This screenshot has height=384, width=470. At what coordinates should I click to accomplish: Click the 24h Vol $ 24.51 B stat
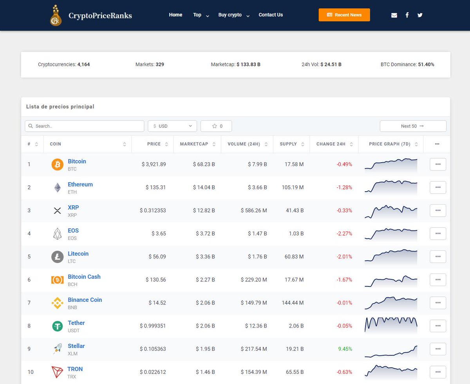tap(322, 64)
